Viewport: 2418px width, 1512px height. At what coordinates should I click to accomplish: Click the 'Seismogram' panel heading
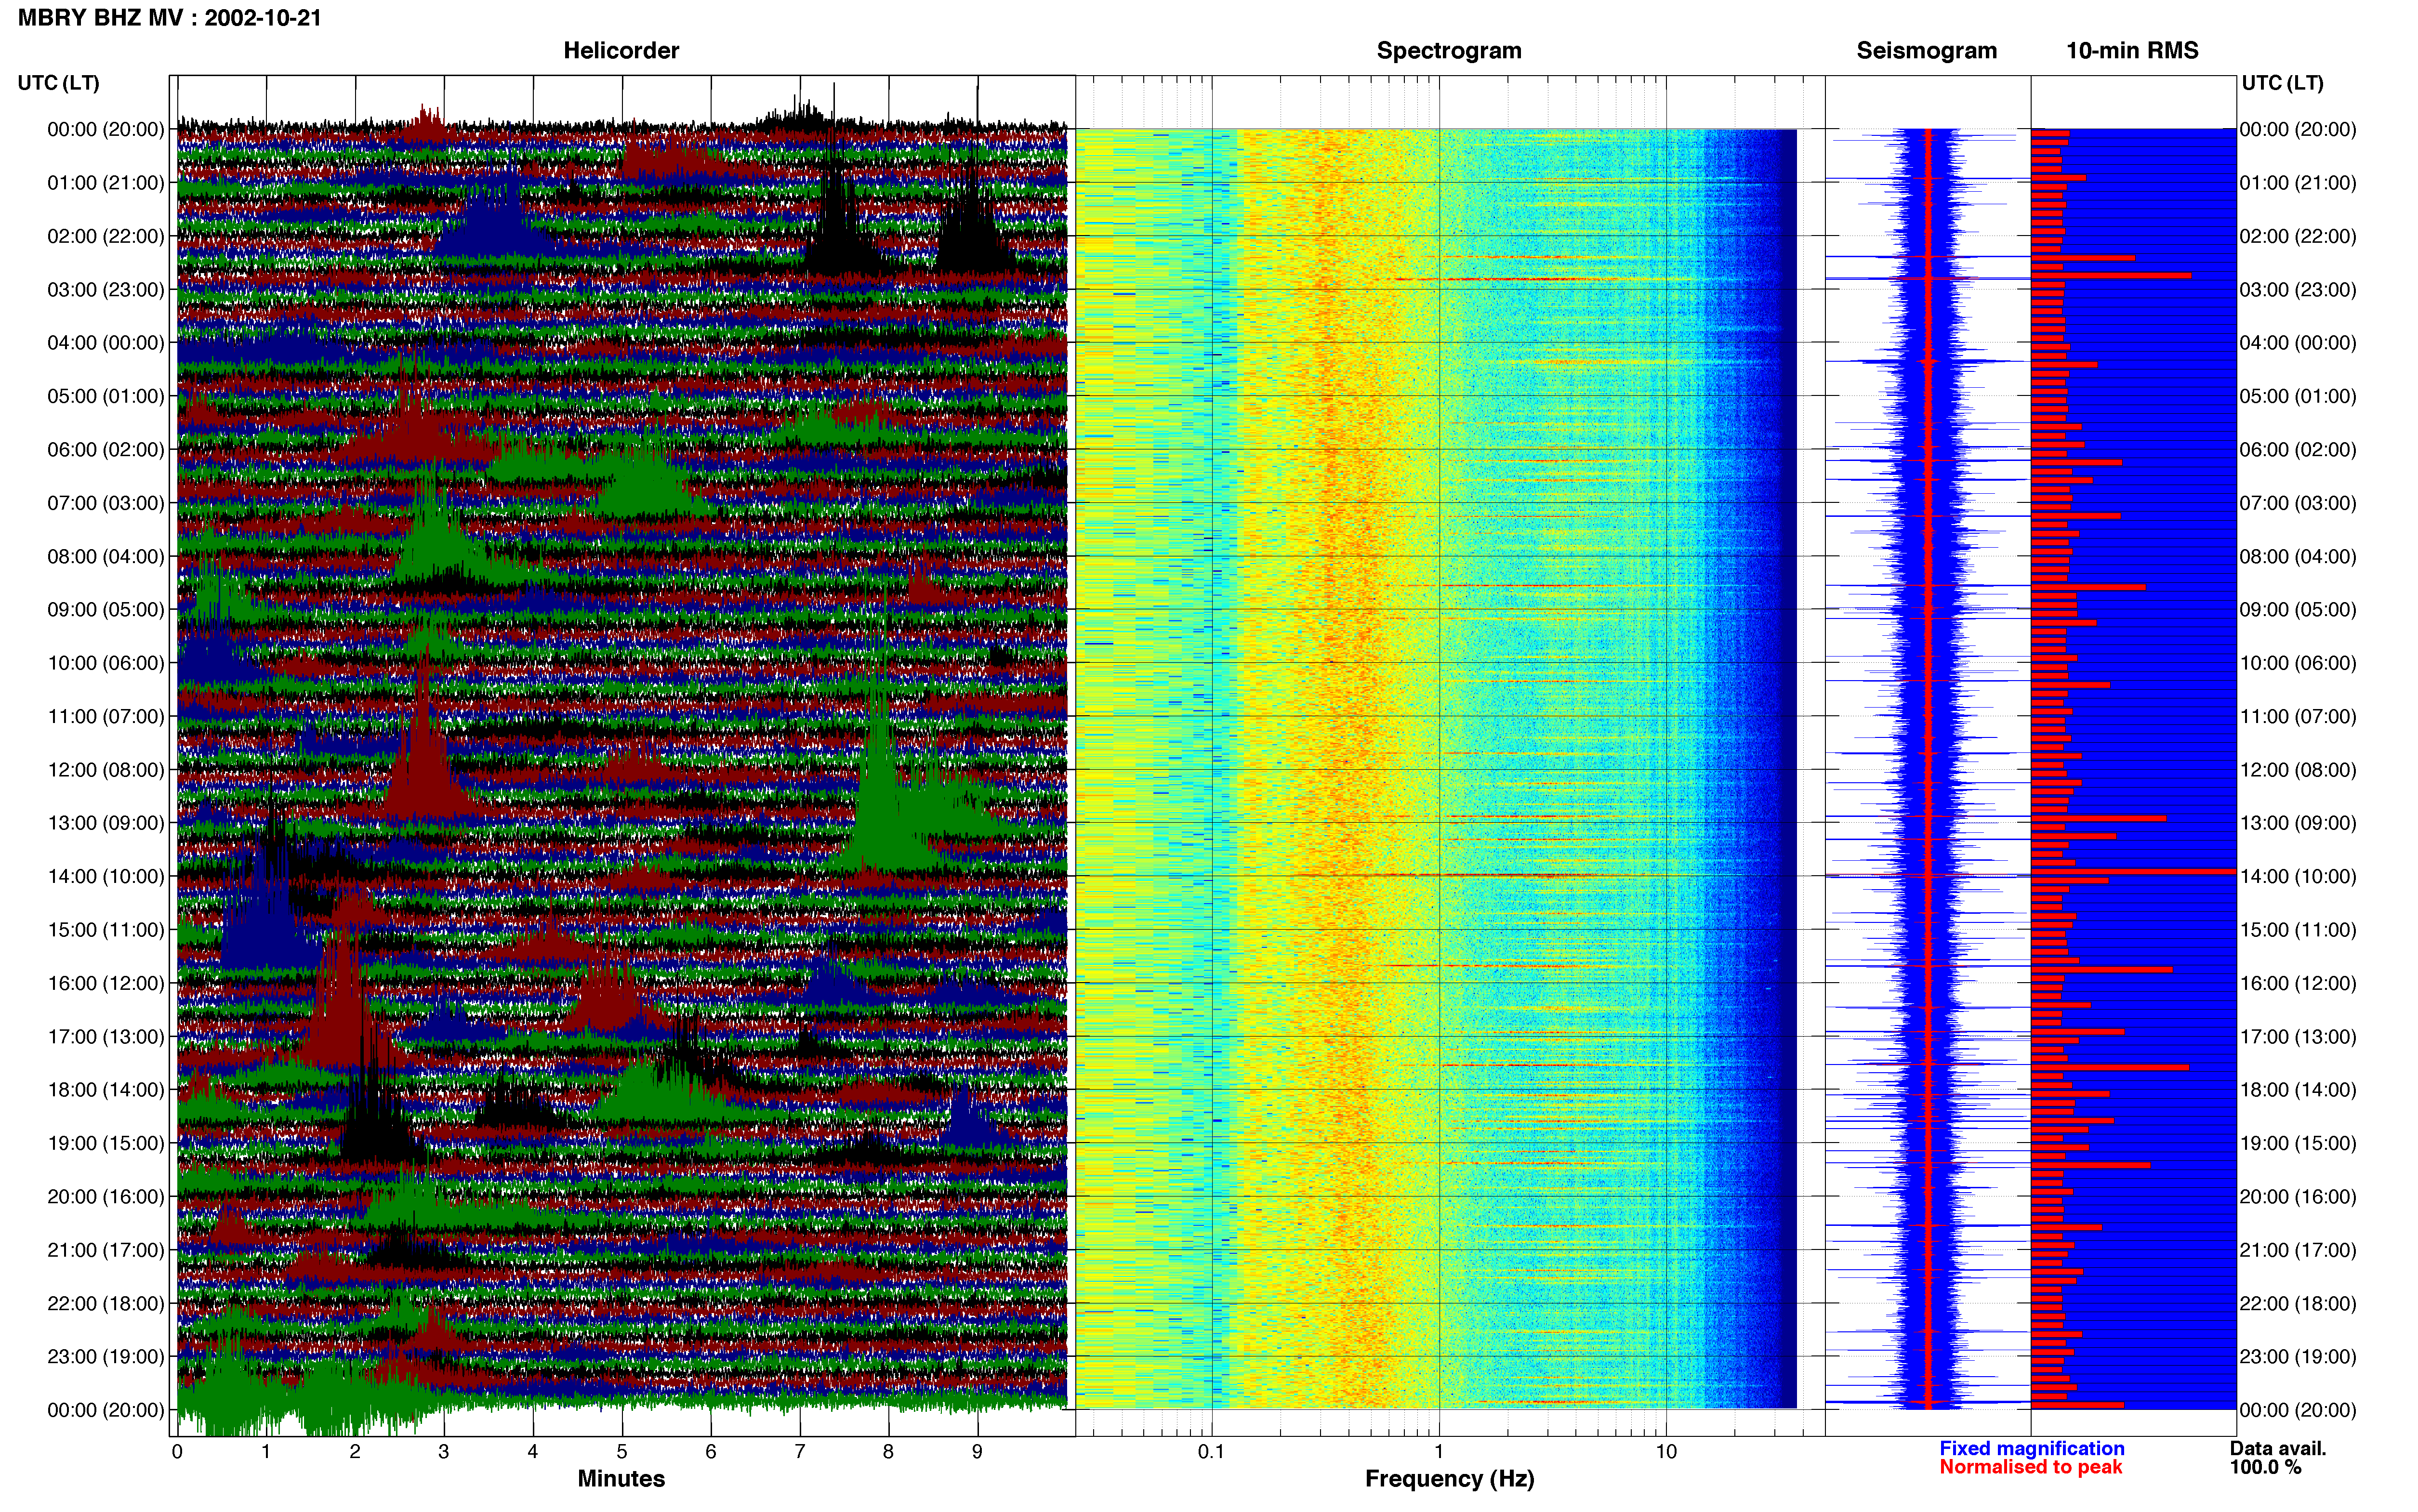(1926, 50)
